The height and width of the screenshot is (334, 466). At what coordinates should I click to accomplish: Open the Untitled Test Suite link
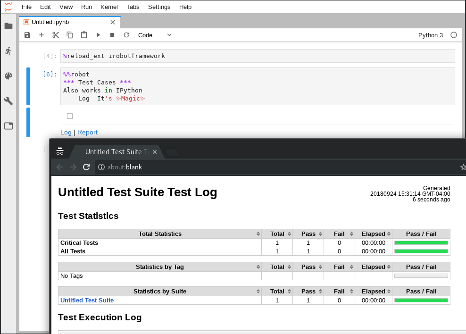(x=87, y=301)
